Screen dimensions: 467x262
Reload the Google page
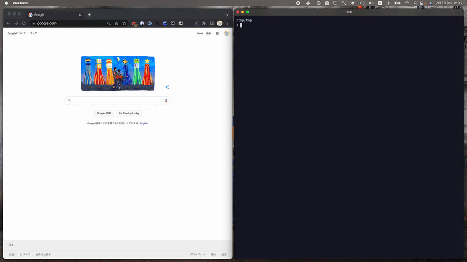[24, 23]
